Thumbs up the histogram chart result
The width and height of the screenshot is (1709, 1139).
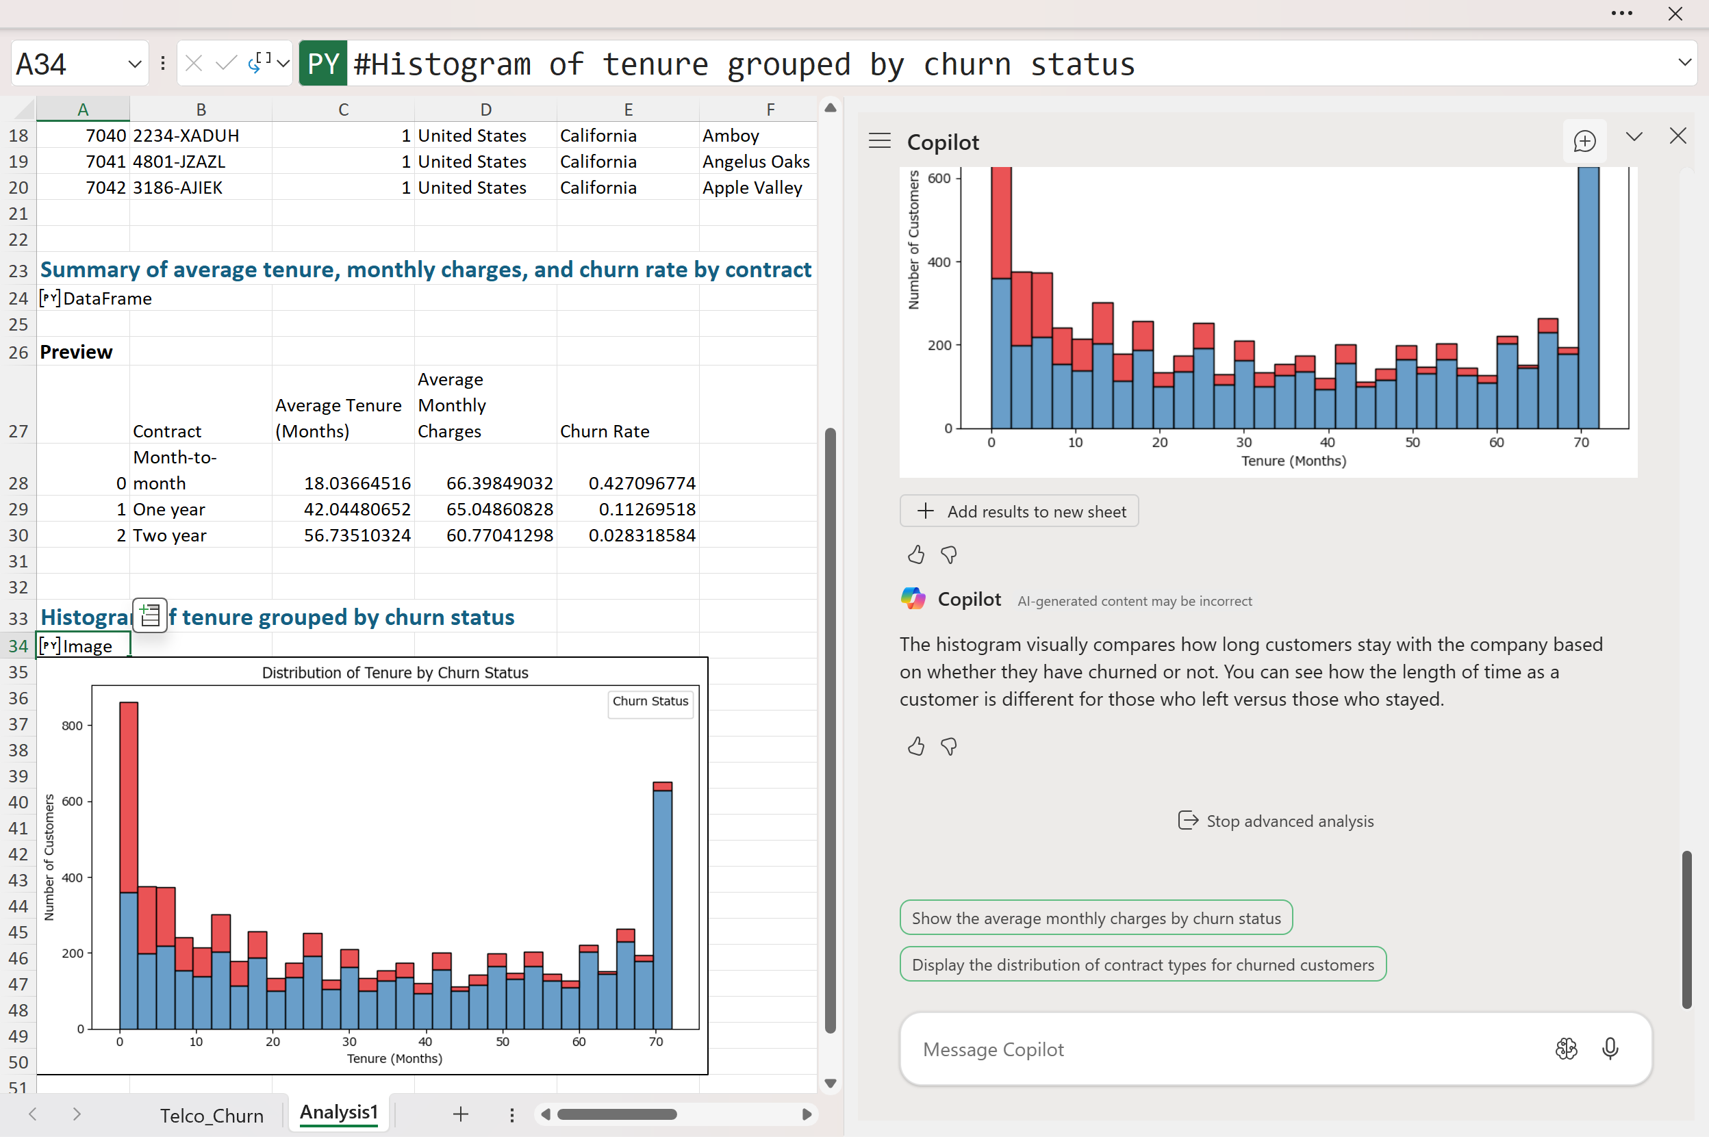915,555
